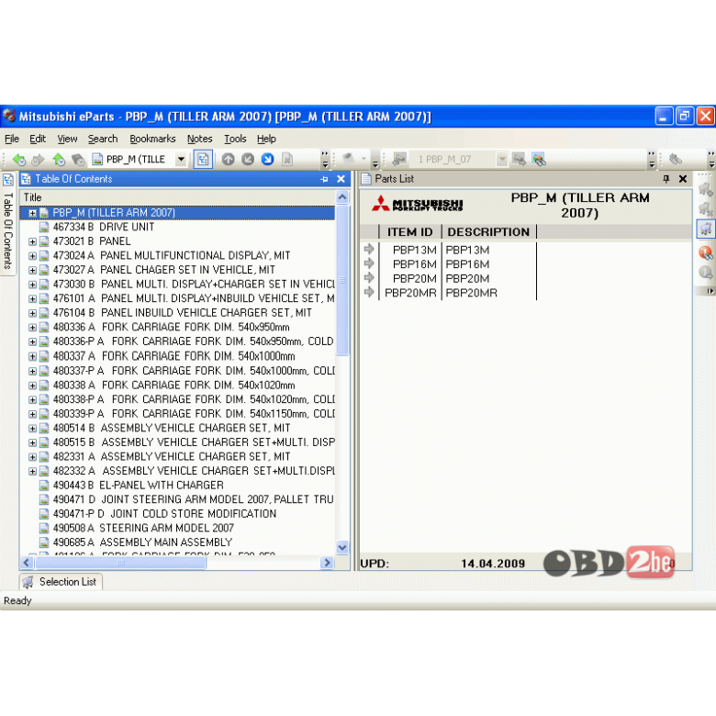Click the arrow icon beside PBP13M
Viewport: 716px width, 716px height.
pyautogui.click(x=369, y=250)
